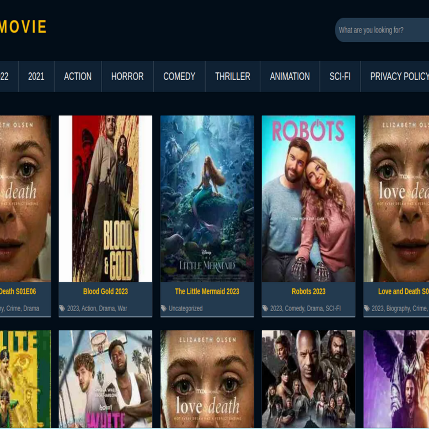Open the Love & Death poster at the top-right edge
The width and height of the screenshot is (429, 429).
[x=396, y=199]
